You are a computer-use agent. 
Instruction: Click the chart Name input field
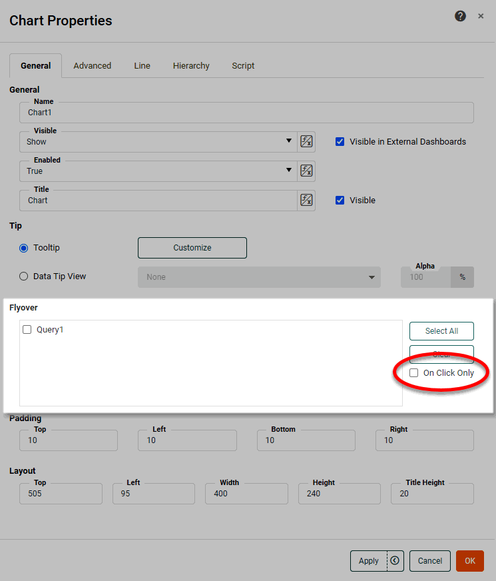tap(246, 113)
